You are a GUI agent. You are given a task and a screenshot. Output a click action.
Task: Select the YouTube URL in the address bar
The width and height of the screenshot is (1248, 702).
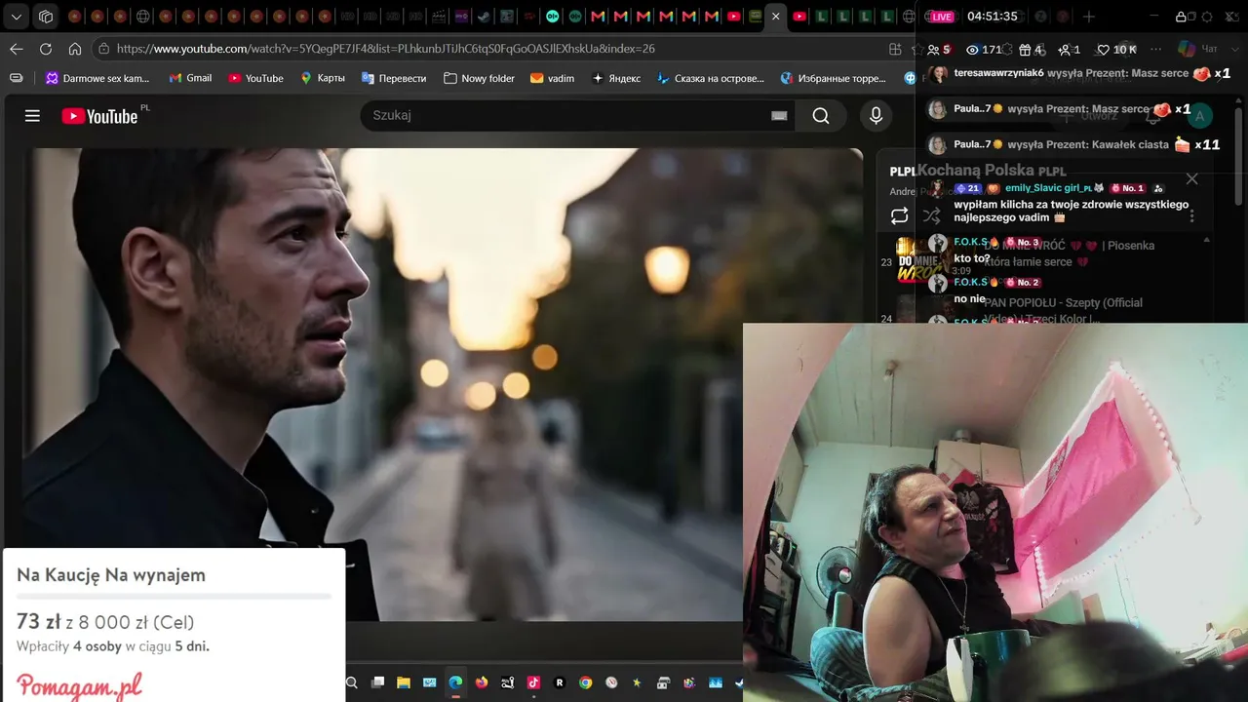click(385, 49)
